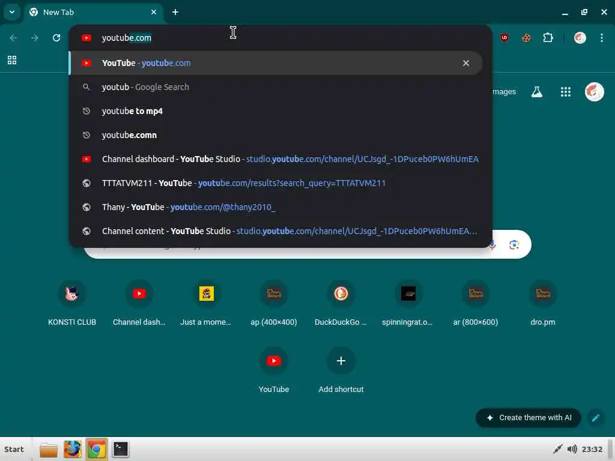The width and height of the screenshot is (615, 461).
Task: Open the DuckDuckGo shortcut
Action: 341,304
